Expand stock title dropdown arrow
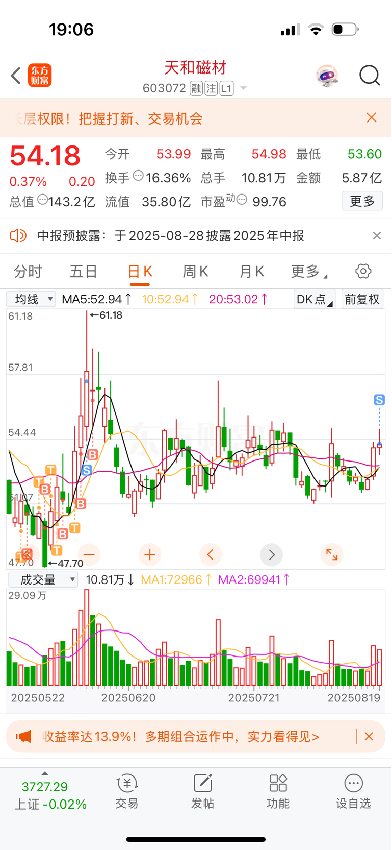 pos(243,88)
